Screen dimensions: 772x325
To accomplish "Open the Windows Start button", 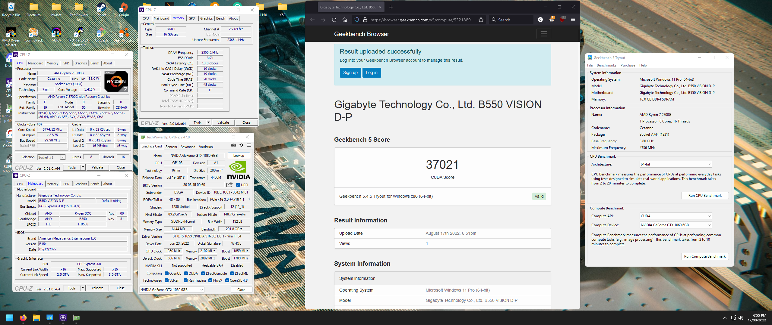I will point(10,318).
